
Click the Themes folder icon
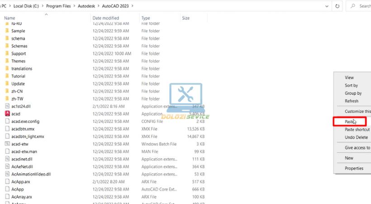pyautogui.click(x=7, y=61)
